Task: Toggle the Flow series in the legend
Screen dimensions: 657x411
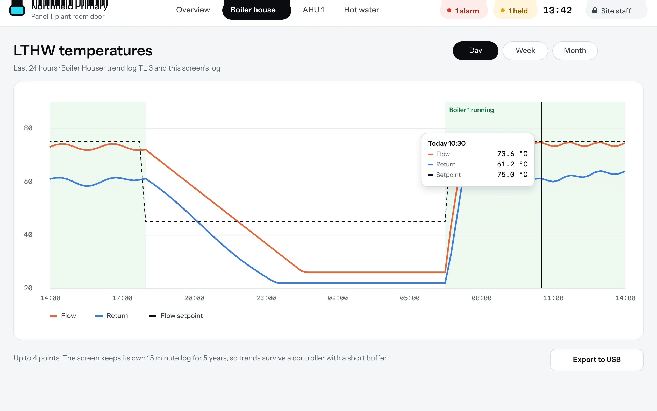Action: (63, 316)
